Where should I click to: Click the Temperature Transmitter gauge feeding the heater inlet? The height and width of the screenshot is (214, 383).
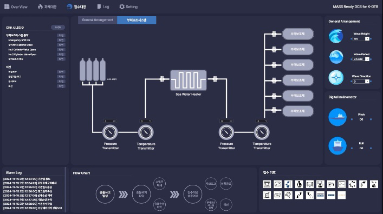[x=146, y=132]
